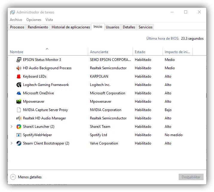Screen dimensions: 214x192
Task: Select the Mpowersaver name in Nombre column
Action: pyautogui.click(x=34, y=102)
